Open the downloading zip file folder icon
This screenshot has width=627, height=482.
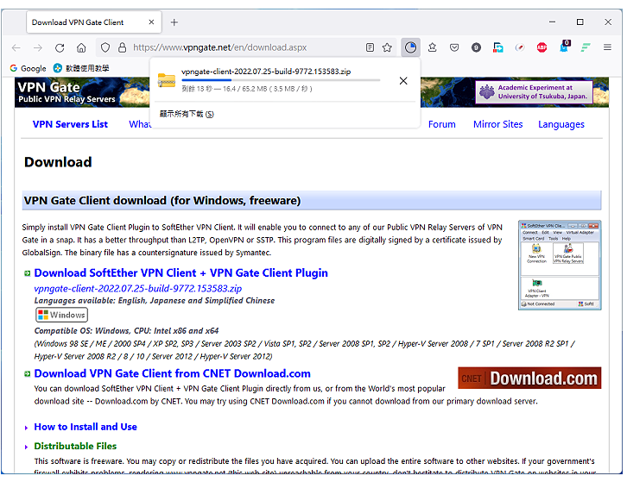tap(167, 80)
